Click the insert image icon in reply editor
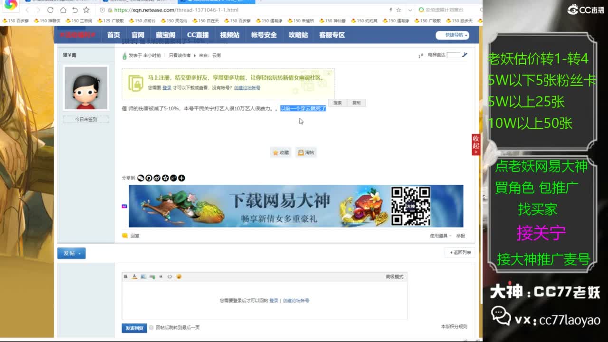 point(143,276)
